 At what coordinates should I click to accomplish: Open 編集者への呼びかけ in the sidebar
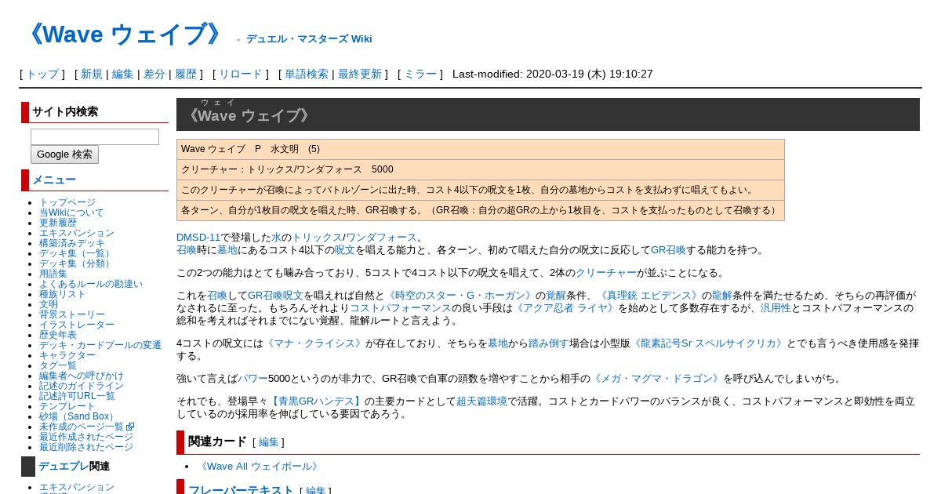tap(82, 376)
